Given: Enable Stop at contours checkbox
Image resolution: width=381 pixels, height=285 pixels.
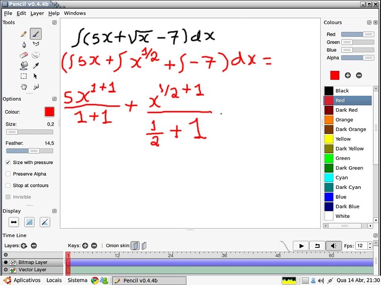Looking at the screenshot, I should pyautogui.click(x=8, y=185).
